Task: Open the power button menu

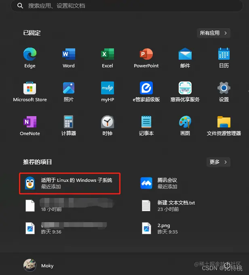Action: (x=227, y=265)
